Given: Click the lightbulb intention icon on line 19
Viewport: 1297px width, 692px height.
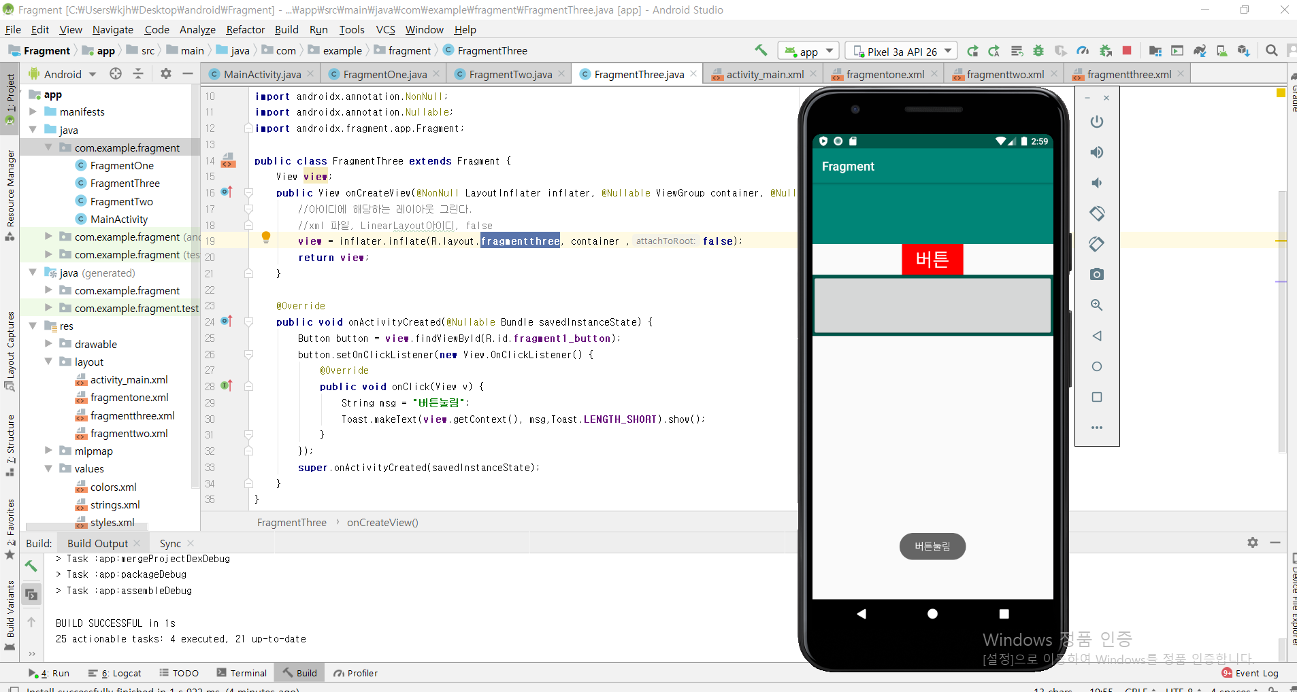Looking at the screenshot, I should click(266, 237).
